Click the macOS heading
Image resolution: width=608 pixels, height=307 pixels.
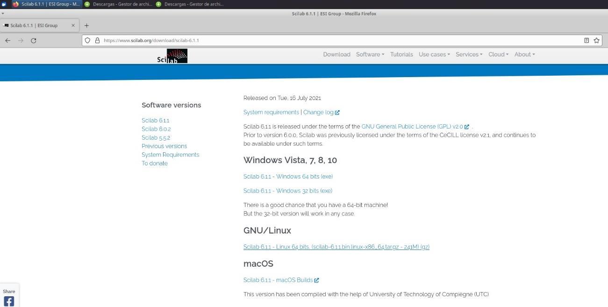[258, 264]
